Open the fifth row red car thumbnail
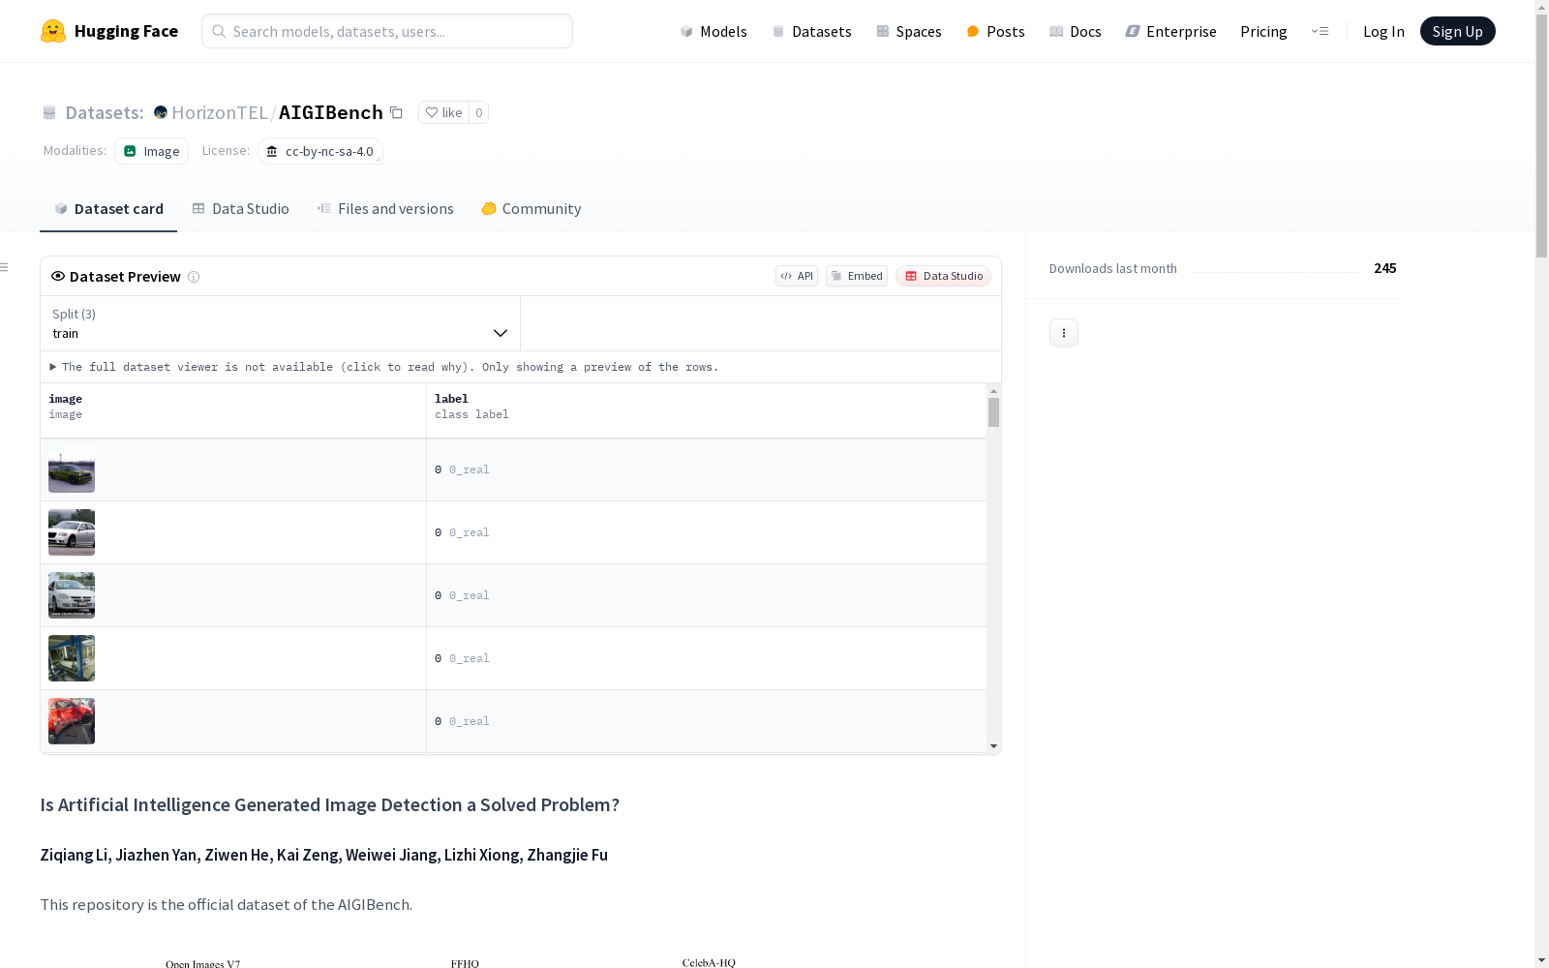Screen dimensions: 1549x968 [x=72, y=721]
